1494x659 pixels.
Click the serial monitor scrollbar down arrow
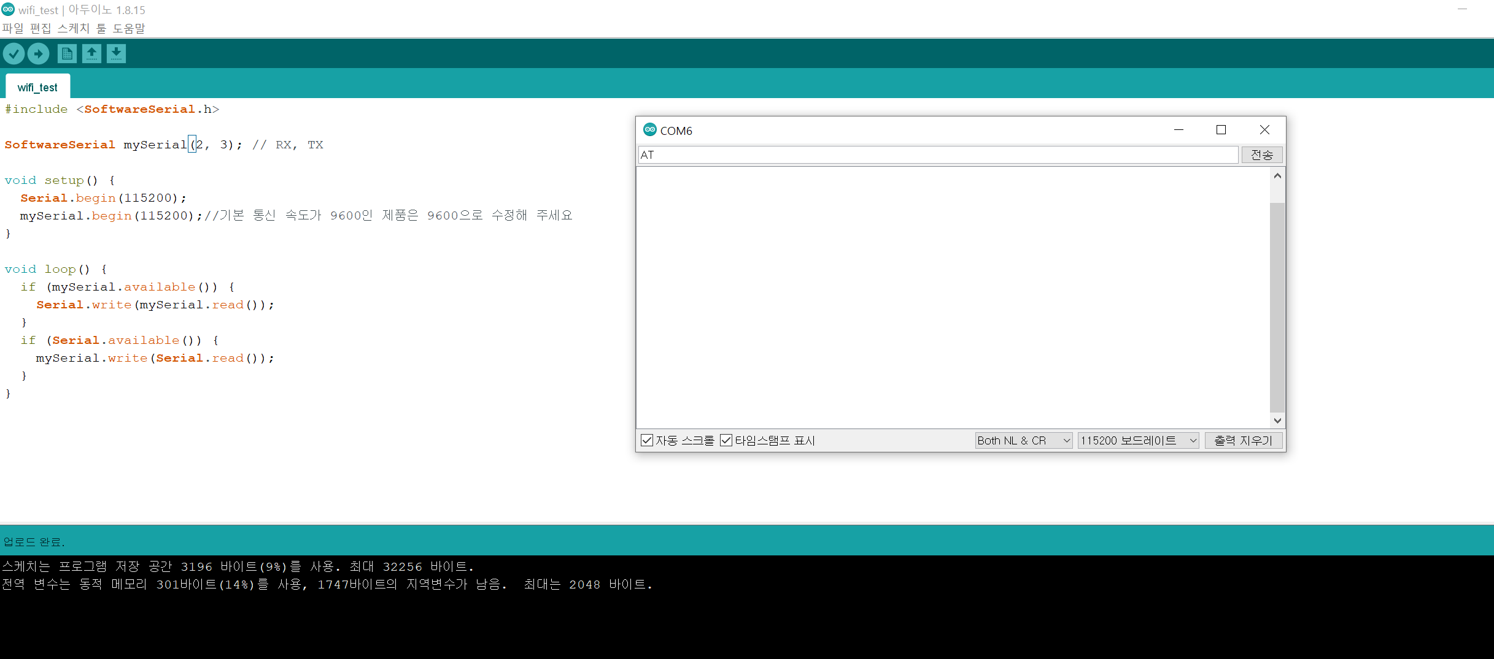1277,421
